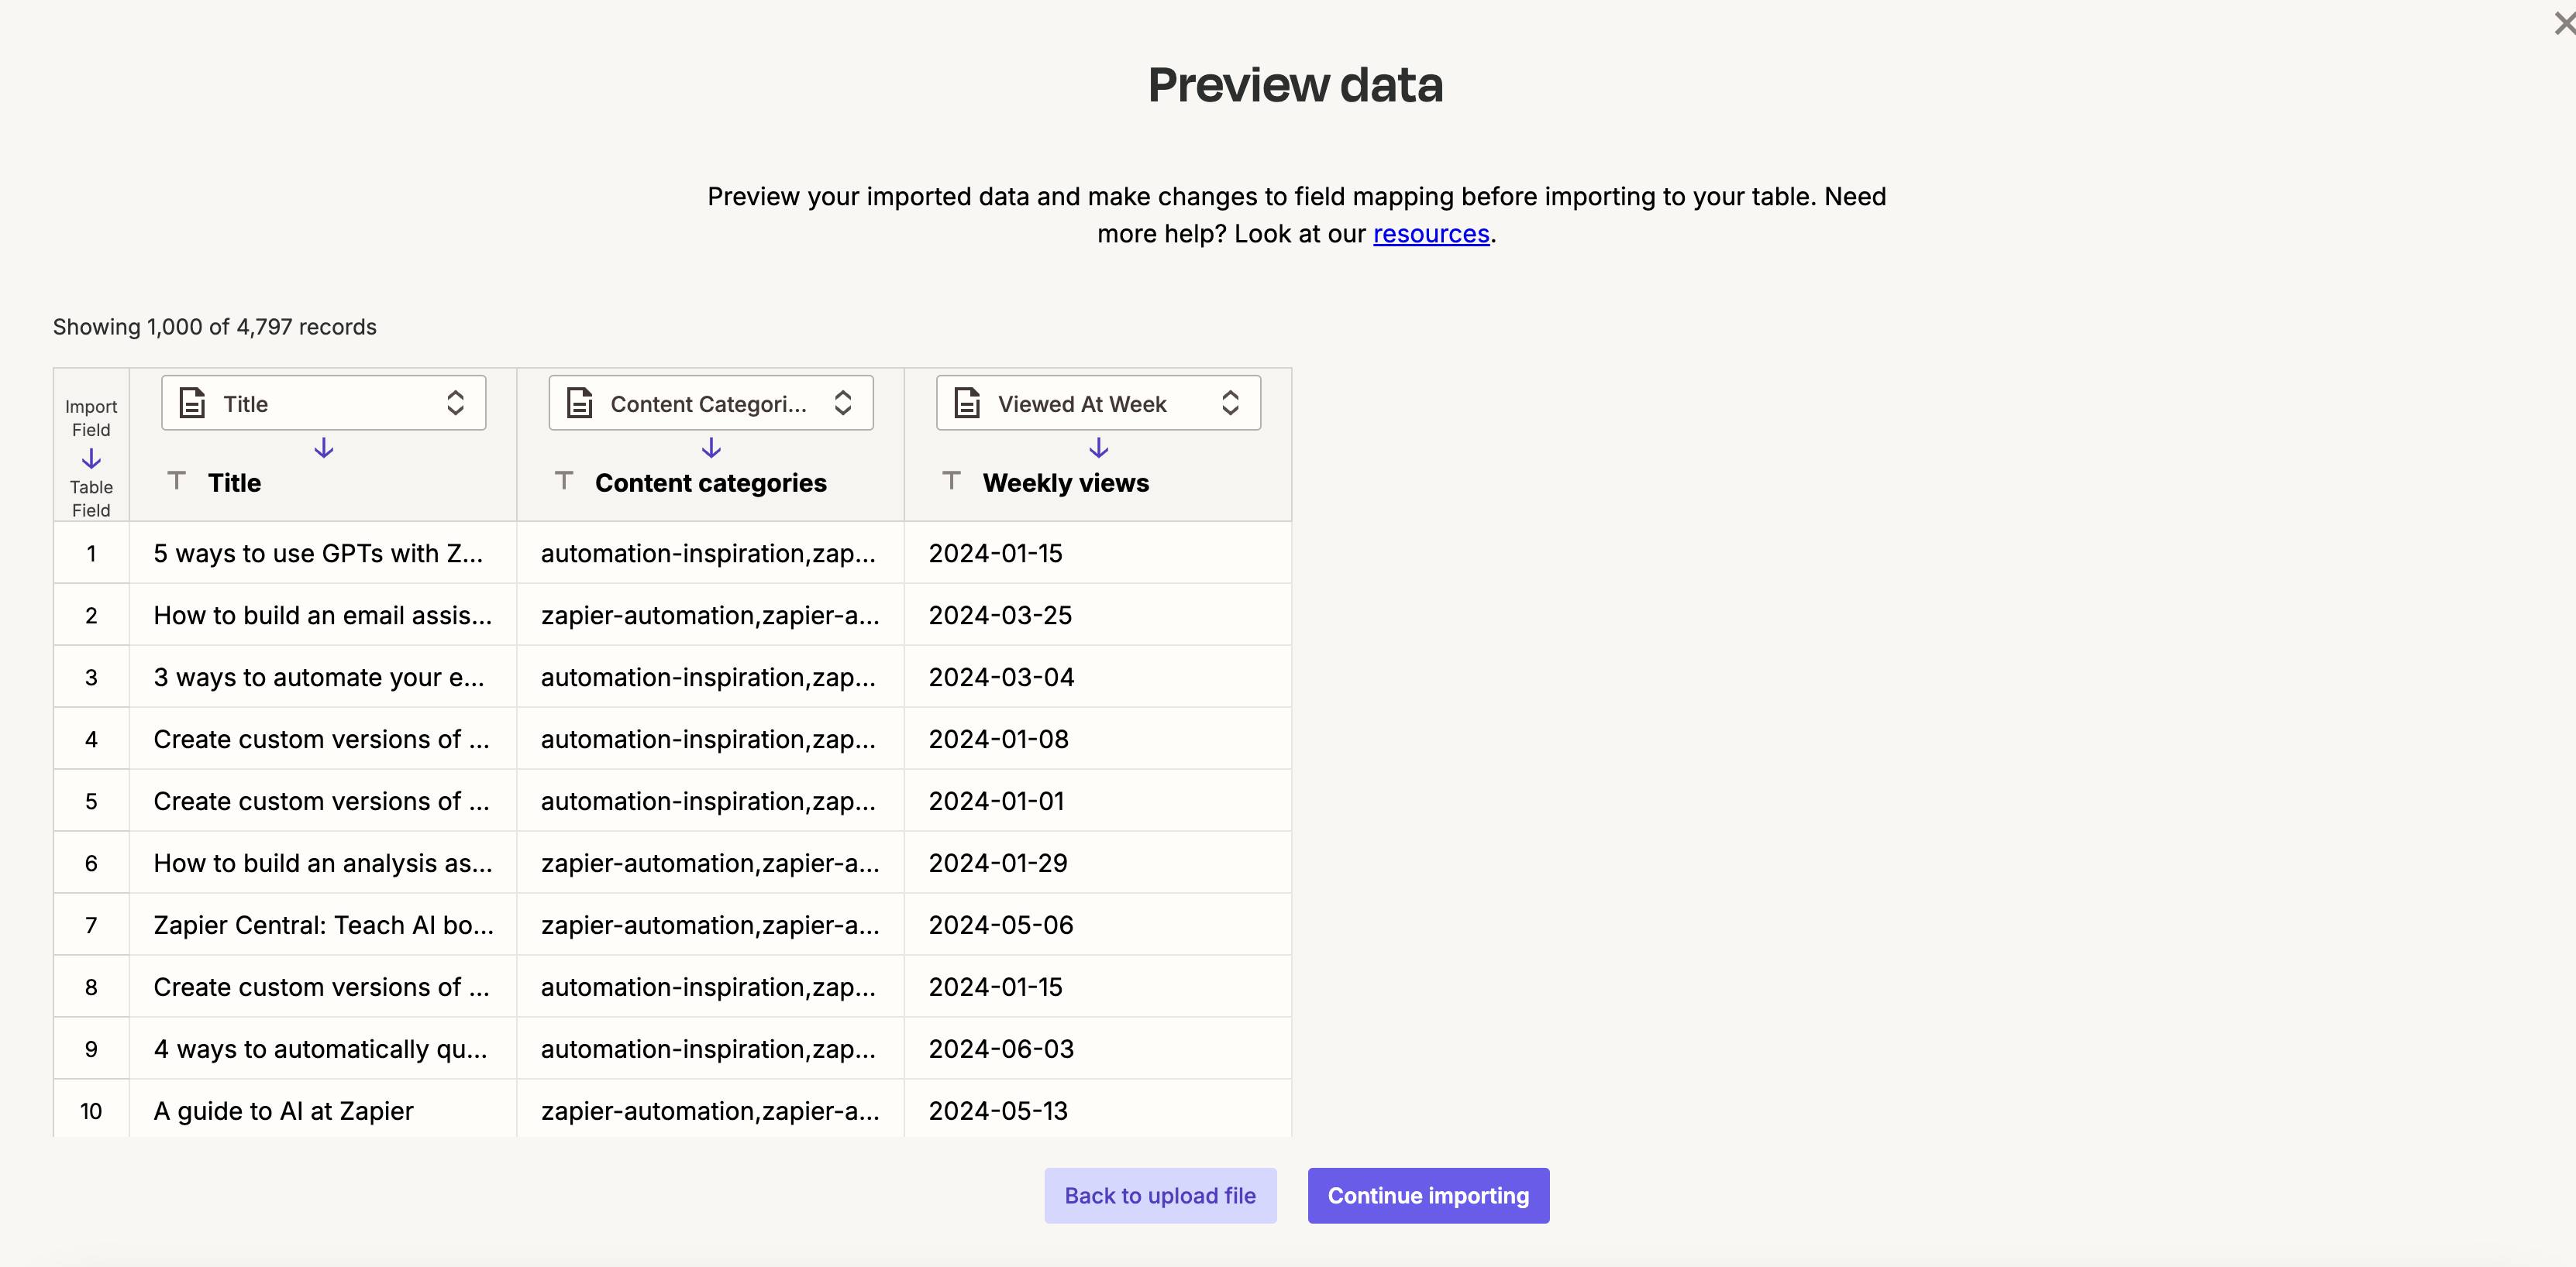Open the Content Categori... import field dropdown
The image size is (2576, 1267).
[711, 403]
